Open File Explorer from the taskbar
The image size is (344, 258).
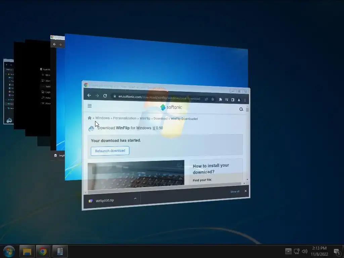27,251
